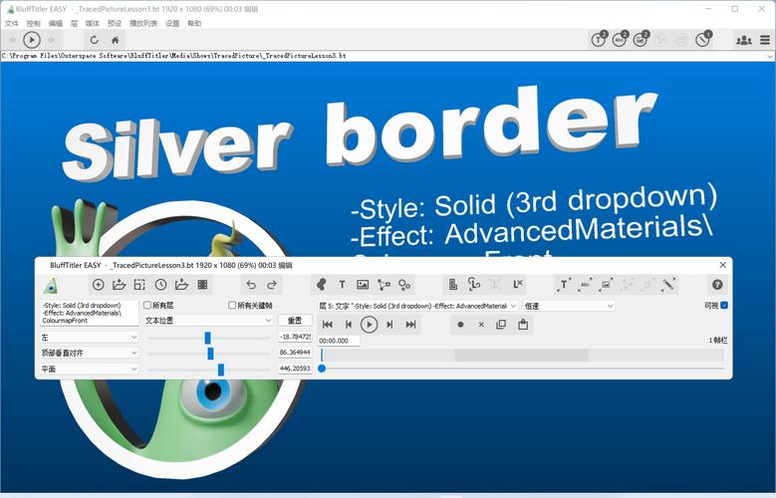Open the 文本位置 property dropdown

pos(208,321)
